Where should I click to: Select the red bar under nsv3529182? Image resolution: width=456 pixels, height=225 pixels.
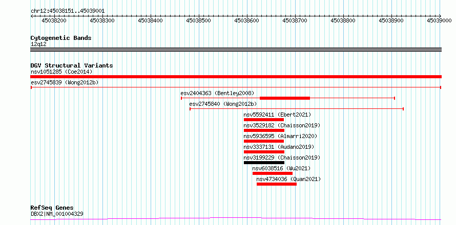264,130
